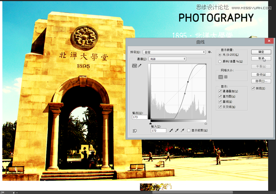Select the Light (0-255) radio option
Viewport: 276px width, 194px height.
coord(220,55)
